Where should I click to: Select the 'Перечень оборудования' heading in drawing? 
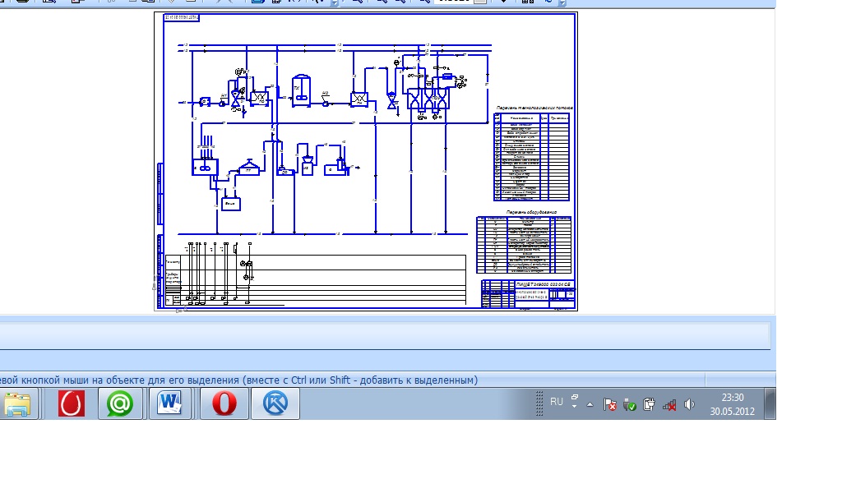531,213
